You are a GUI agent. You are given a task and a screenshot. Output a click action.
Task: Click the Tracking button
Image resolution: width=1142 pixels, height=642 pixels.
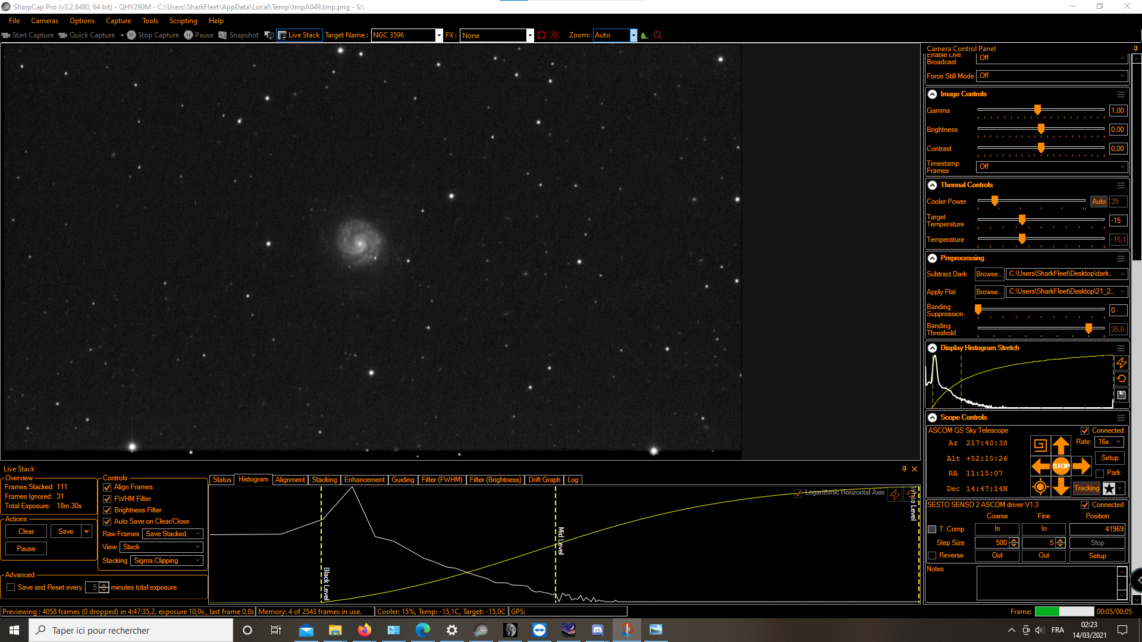pyautogui.click(x=1086, y=488)
